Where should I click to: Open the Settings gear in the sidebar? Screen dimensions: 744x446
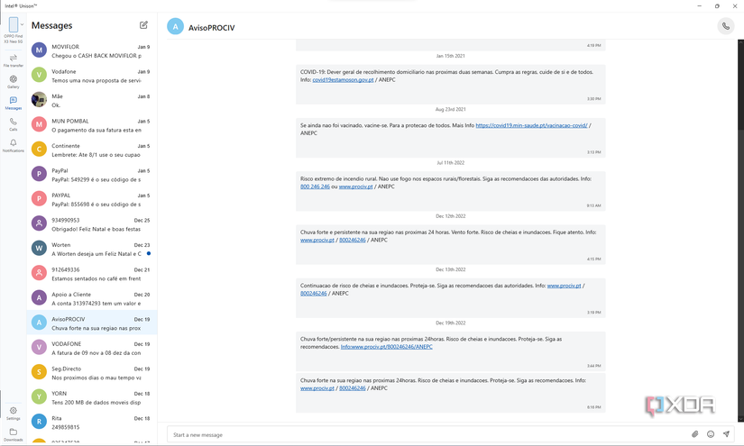(13, 413)
